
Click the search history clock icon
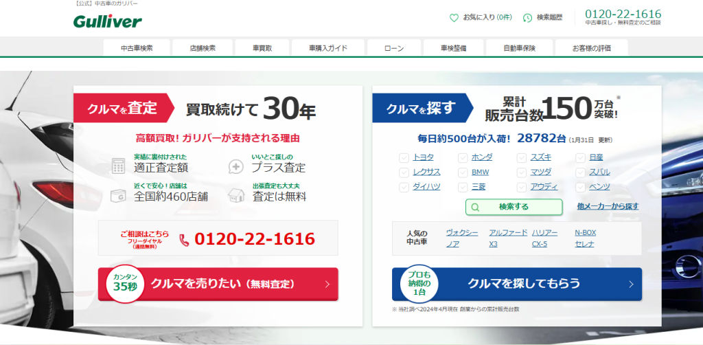(528, 18)
